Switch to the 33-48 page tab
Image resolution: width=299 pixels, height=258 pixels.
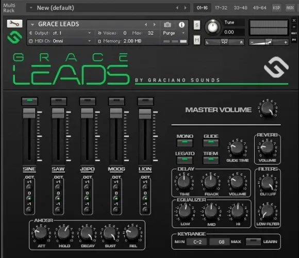[x=240, y=8]
